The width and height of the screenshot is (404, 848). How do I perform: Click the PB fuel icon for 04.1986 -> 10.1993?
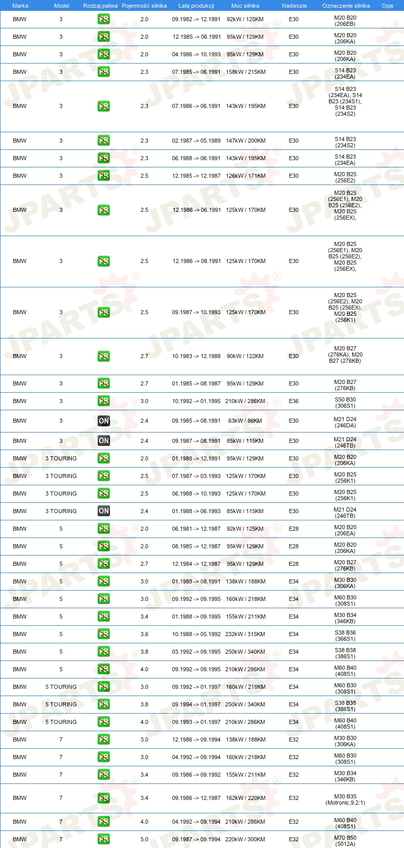104,54
